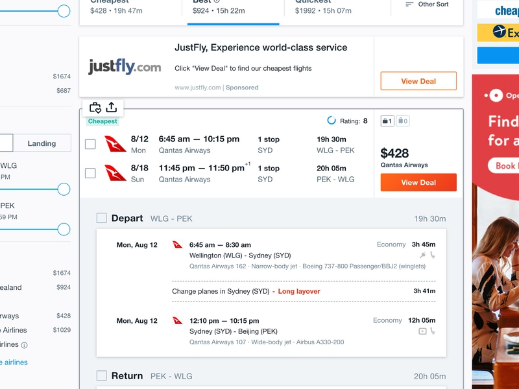Check the 8/18 Sun return flight checkbox
Screen dimensions: 519x389
90,173
